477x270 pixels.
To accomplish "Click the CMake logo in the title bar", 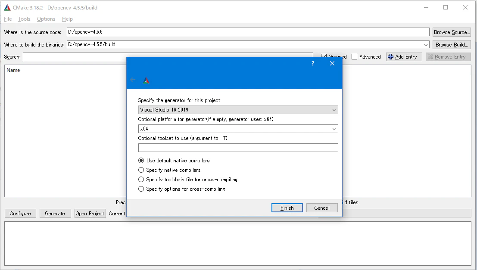I will (x=7, y=8).
